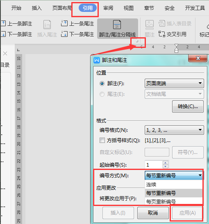
Task: Click the 下一条脚注 next footnote icon
Action: [x=3, y=34]
